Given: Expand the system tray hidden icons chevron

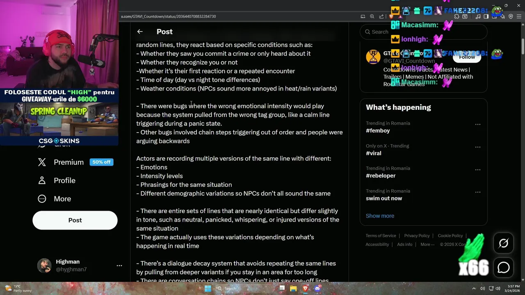Looking at the screenshot, I should coord(474,288).
